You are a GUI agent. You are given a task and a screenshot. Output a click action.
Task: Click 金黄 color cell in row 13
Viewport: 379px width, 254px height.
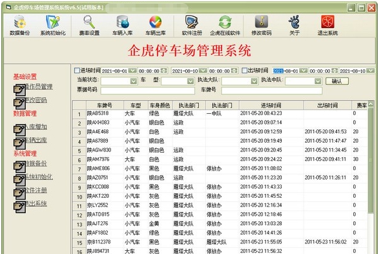(x=160, y=223)
